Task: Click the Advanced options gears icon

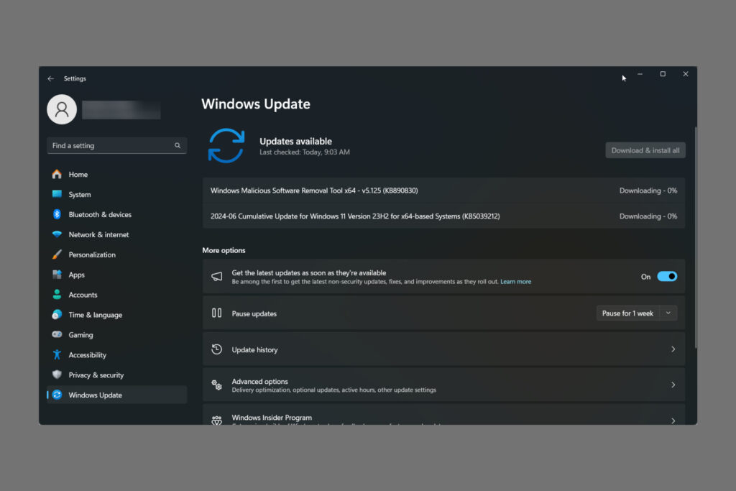Action: (x=216, y=385)
